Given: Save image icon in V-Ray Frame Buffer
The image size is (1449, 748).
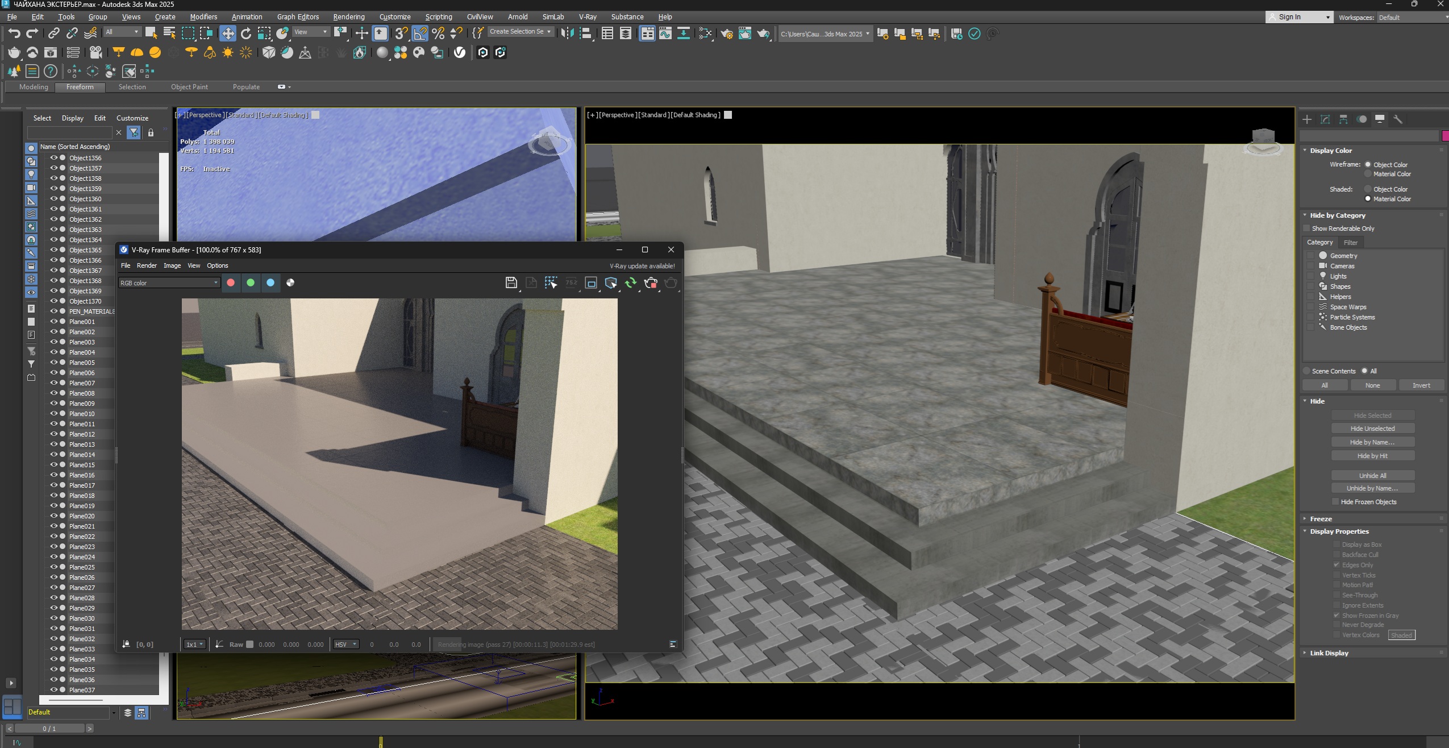Looking at the screenshot, I should coord(511,282).
